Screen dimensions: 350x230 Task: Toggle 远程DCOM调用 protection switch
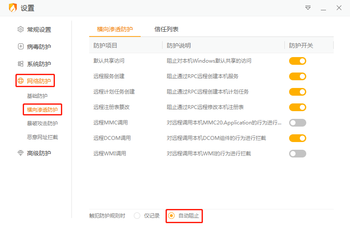click(x=297, y=138)
